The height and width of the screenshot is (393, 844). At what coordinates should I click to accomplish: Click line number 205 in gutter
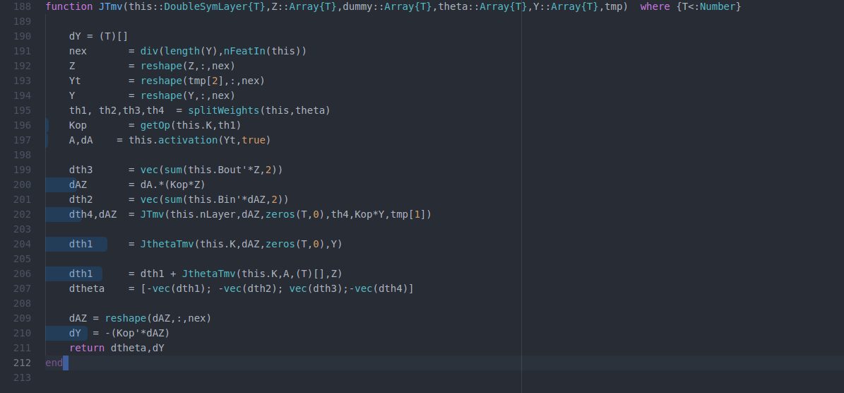(22, 259)
